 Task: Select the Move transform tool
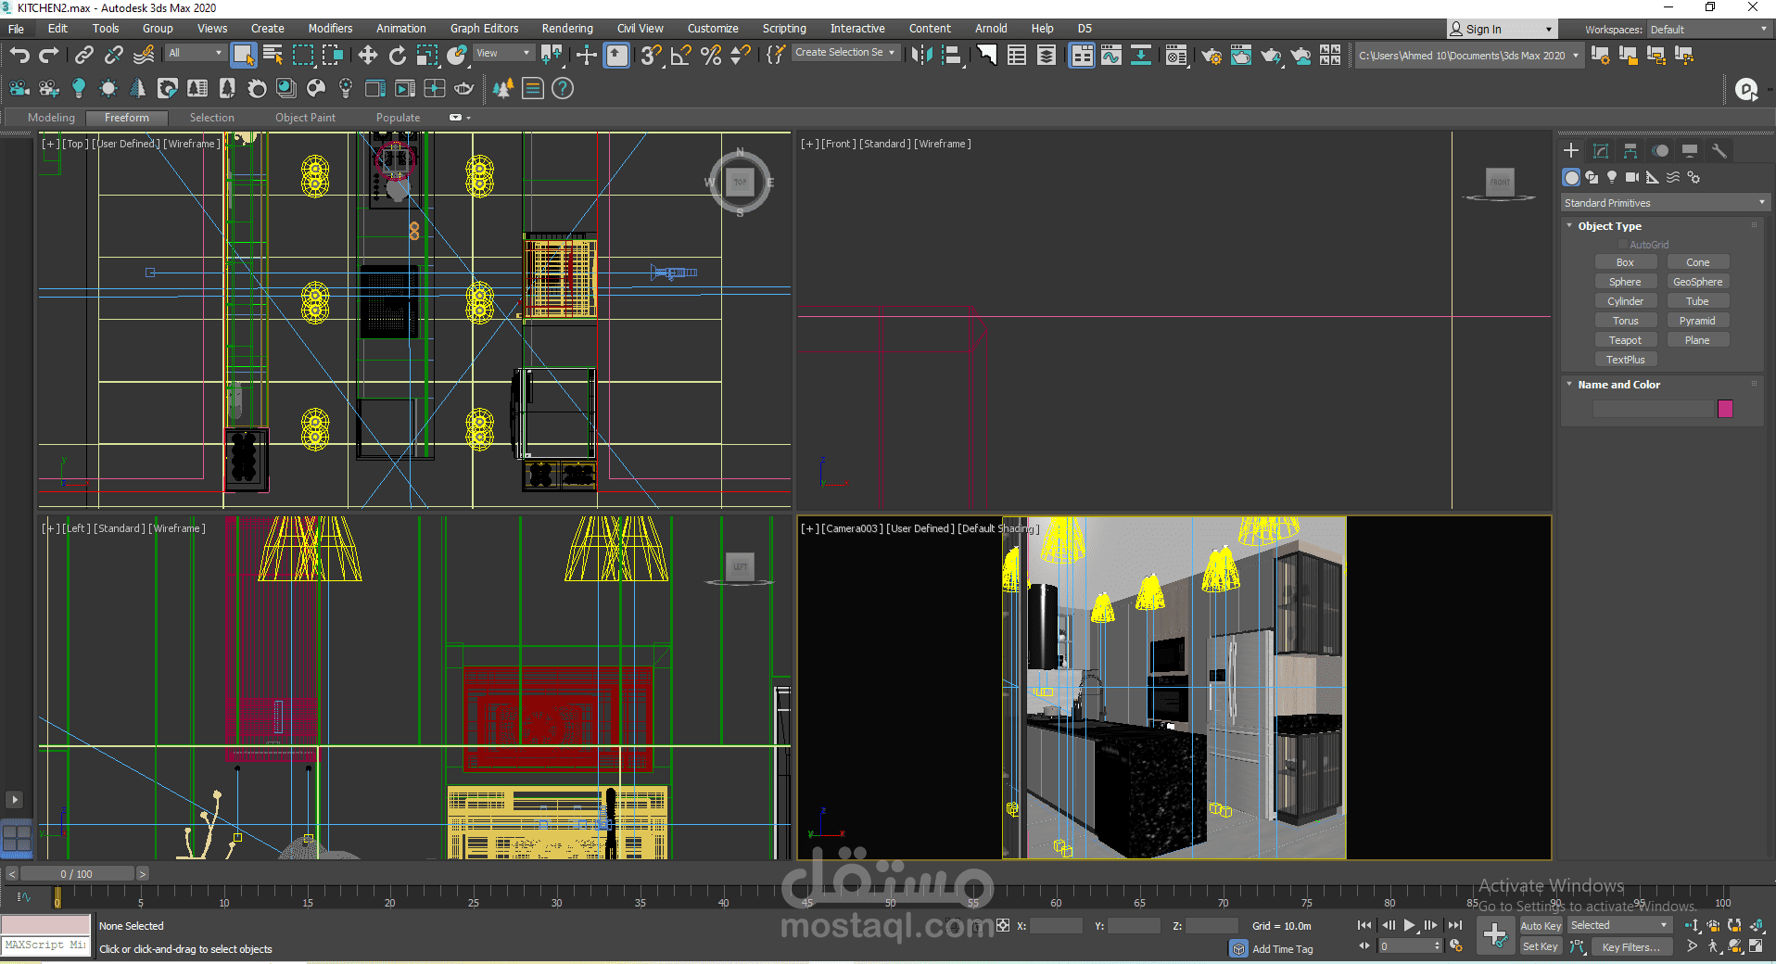[368, 56]
